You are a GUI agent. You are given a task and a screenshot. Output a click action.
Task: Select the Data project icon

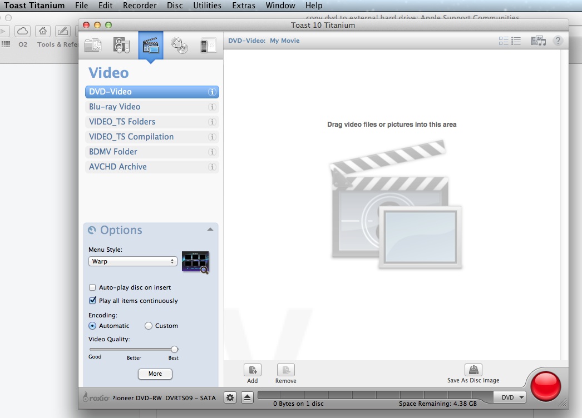point(92,45)
